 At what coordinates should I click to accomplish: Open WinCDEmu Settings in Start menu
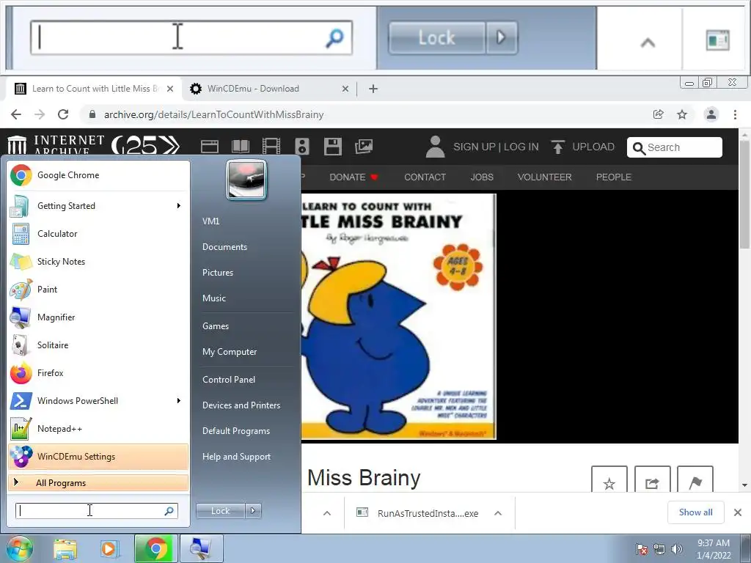(x=98, y=456)
